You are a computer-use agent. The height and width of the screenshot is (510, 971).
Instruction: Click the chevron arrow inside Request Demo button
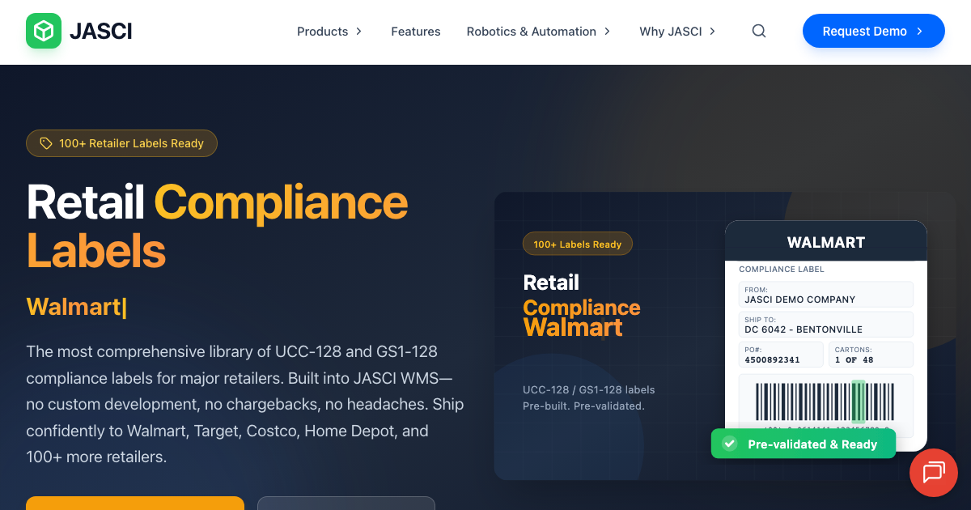(918, 31)
